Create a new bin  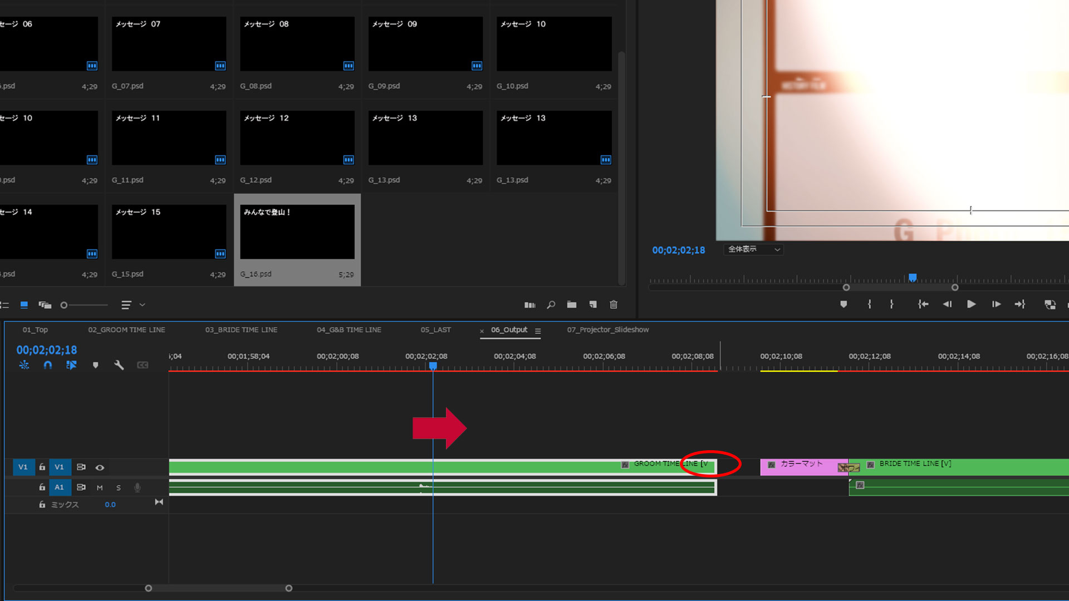[x=572, y=305]
